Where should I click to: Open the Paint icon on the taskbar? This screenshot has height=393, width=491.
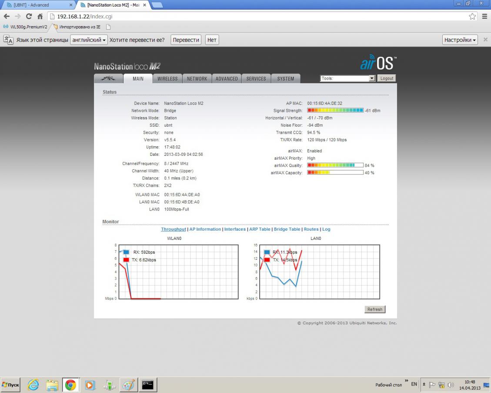128,385
